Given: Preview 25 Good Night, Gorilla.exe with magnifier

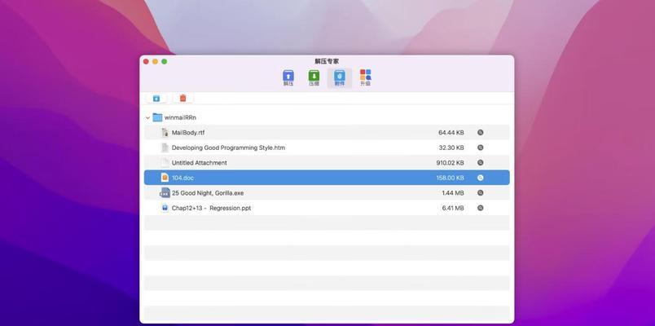Looking at the screenshot, I should (481, 192).
